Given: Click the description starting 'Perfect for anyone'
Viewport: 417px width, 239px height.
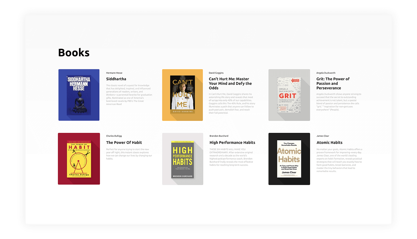Looking at the screenshot, I should coord(129,154).
